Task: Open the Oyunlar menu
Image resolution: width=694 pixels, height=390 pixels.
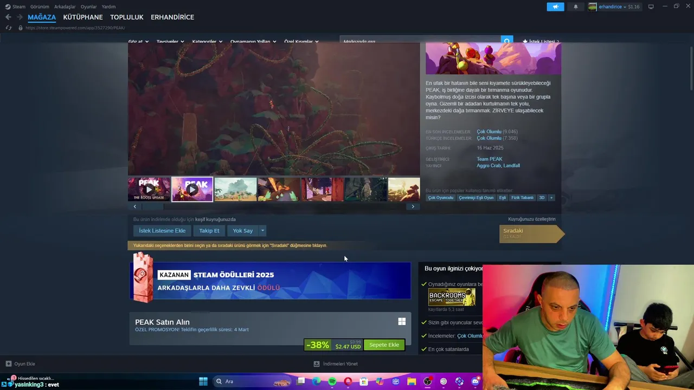Action: click(x=88, y=6)
